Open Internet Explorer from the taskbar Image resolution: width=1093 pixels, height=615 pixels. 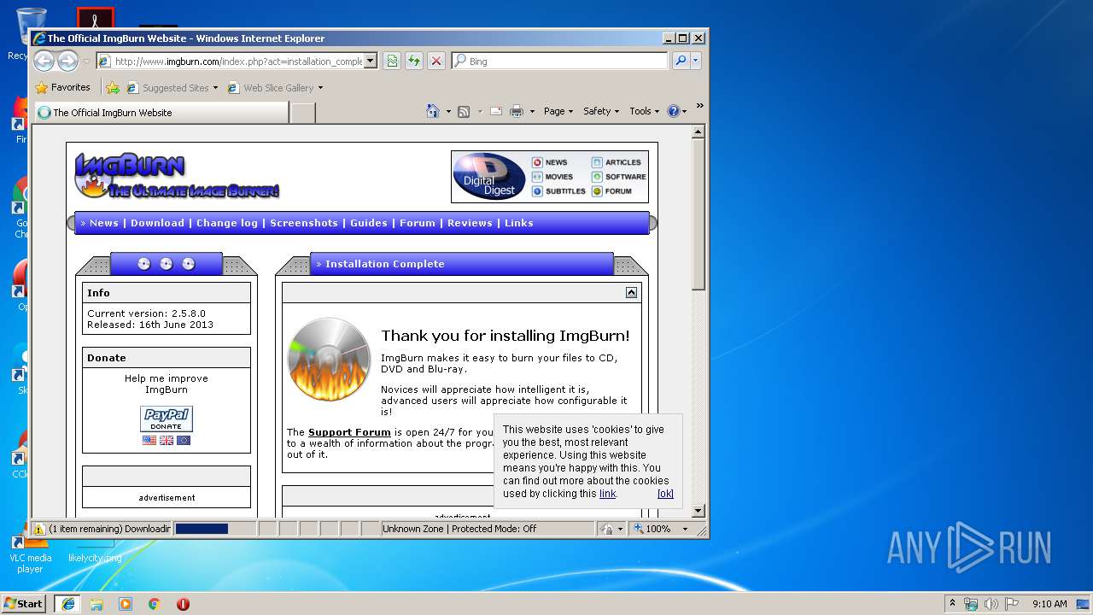[67, 604]
